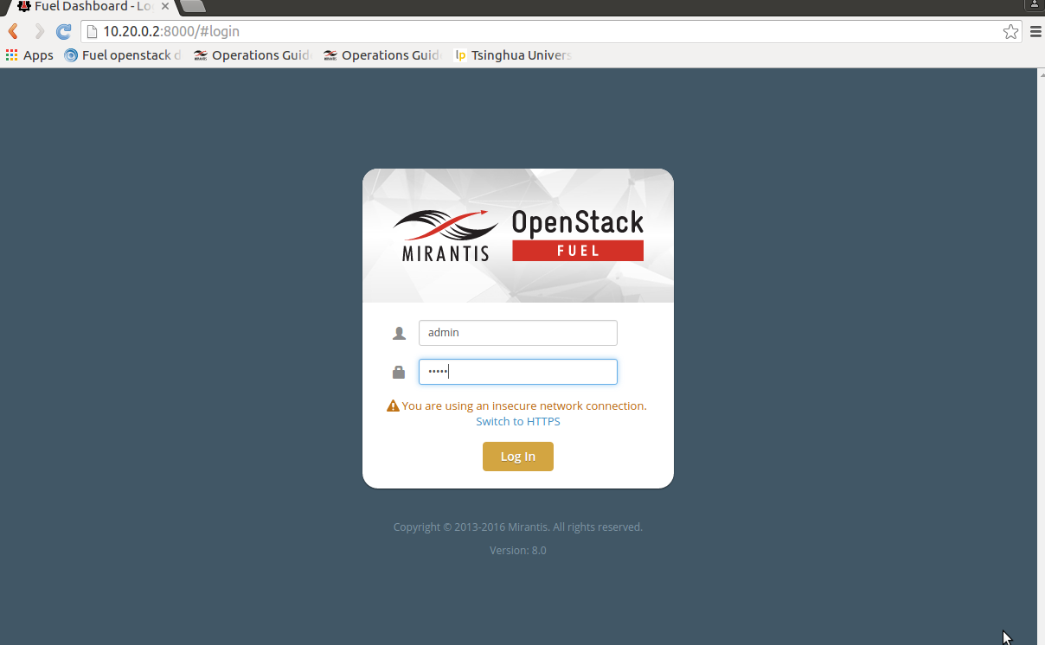This screenshot has width=1045, height=645.
Task: Click the Switch to HTTPS link
Action: [518, 421]
